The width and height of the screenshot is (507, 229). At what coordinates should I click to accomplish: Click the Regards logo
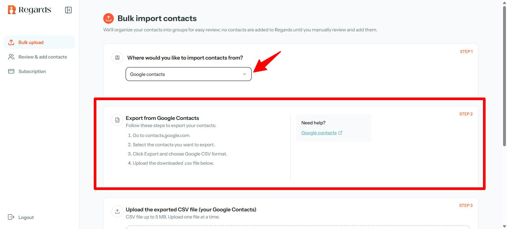click(29, 10)
